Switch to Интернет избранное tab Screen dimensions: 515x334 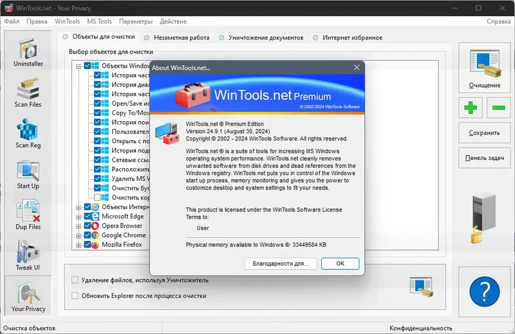coord(348,38)
